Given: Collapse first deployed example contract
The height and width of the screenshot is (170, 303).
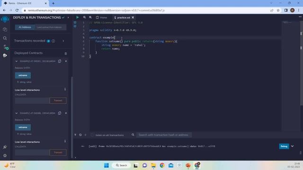Looking at the screenshot, I should [17, 61].
